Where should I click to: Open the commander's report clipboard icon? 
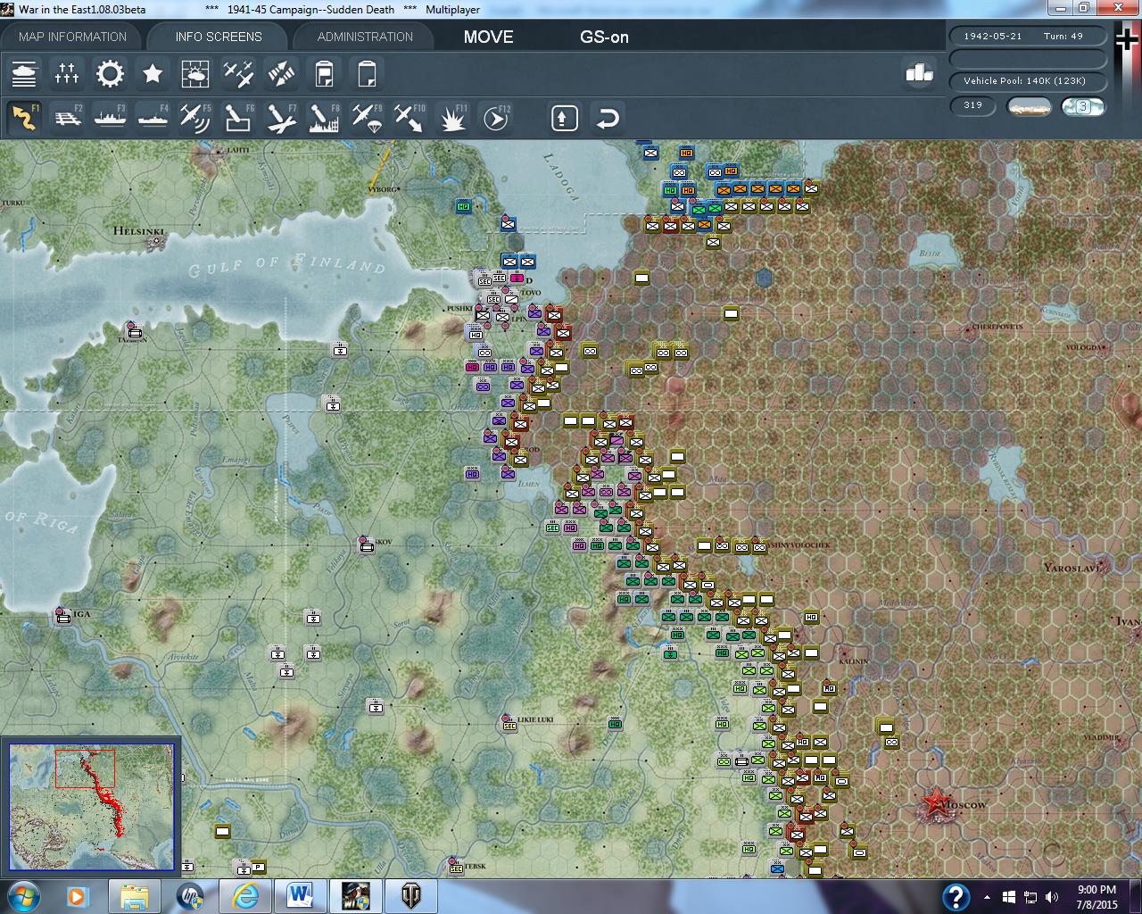coord(324,74)
